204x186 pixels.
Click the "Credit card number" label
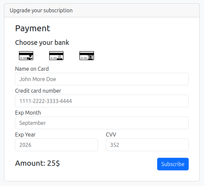click(x=38, y=91)
